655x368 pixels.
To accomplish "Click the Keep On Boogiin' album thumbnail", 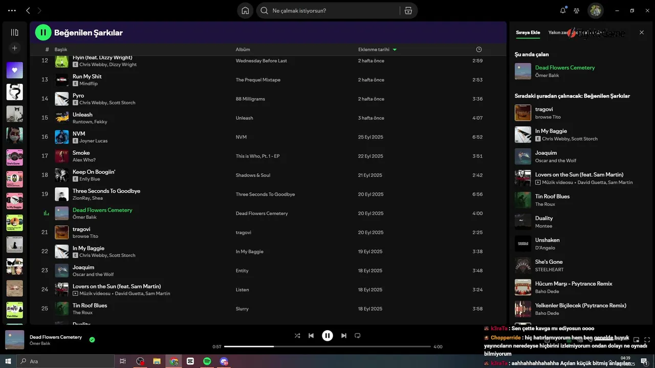I will (x=61, y=175).
